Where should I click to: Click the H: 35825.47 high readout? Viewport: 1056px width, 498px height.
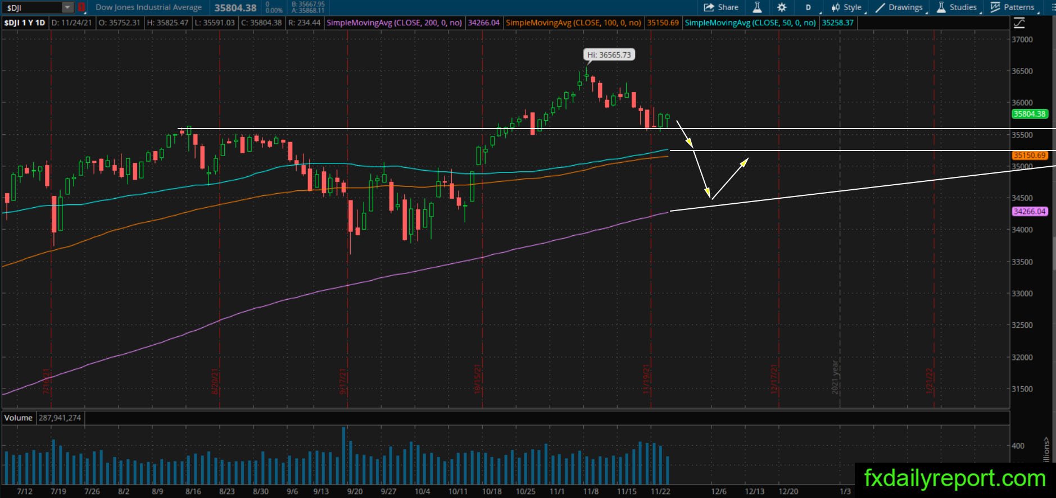167,23
